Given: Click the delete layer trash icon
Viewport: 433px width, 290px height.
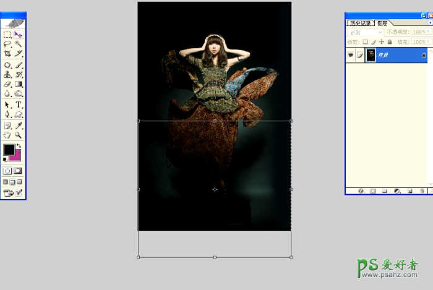Looking at the screenshot, I should pos(421,191).
